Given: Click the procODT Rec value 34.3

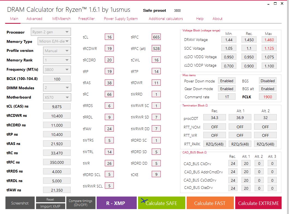Looking at the screenshot, I should click(214, 117).
